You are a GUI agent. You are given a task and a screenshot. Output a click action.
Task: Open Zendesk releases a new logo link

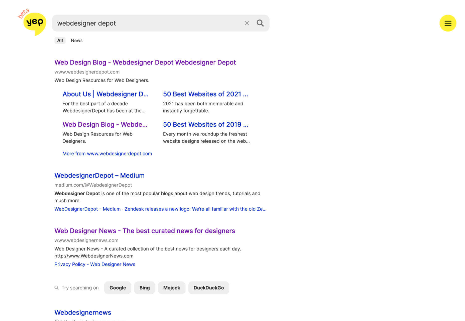[195, 209]
